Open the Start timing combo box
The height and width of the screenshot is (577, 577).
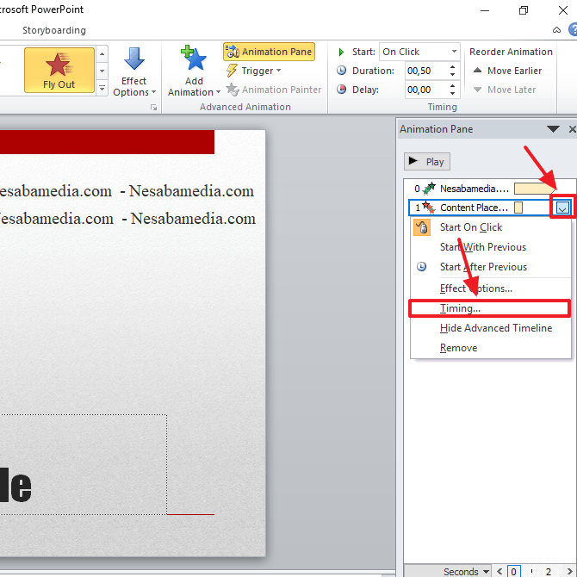coord(419,52)
